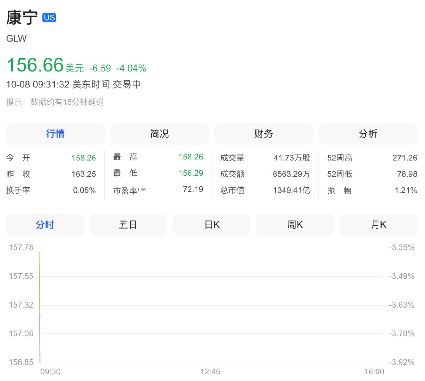Click the 今开 value 158.26
The image size is (425, 381).
pyautogui.click(x=84, y=158)
